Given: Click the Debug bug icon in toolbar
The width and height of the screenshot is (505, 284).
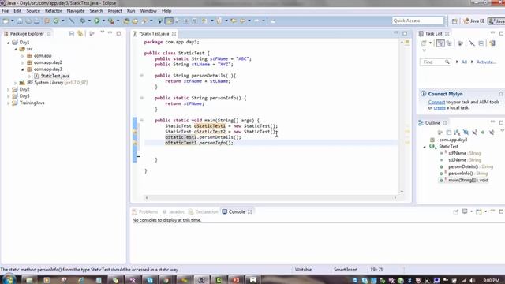Looking at the screenshot, I should tap(83, 21).
